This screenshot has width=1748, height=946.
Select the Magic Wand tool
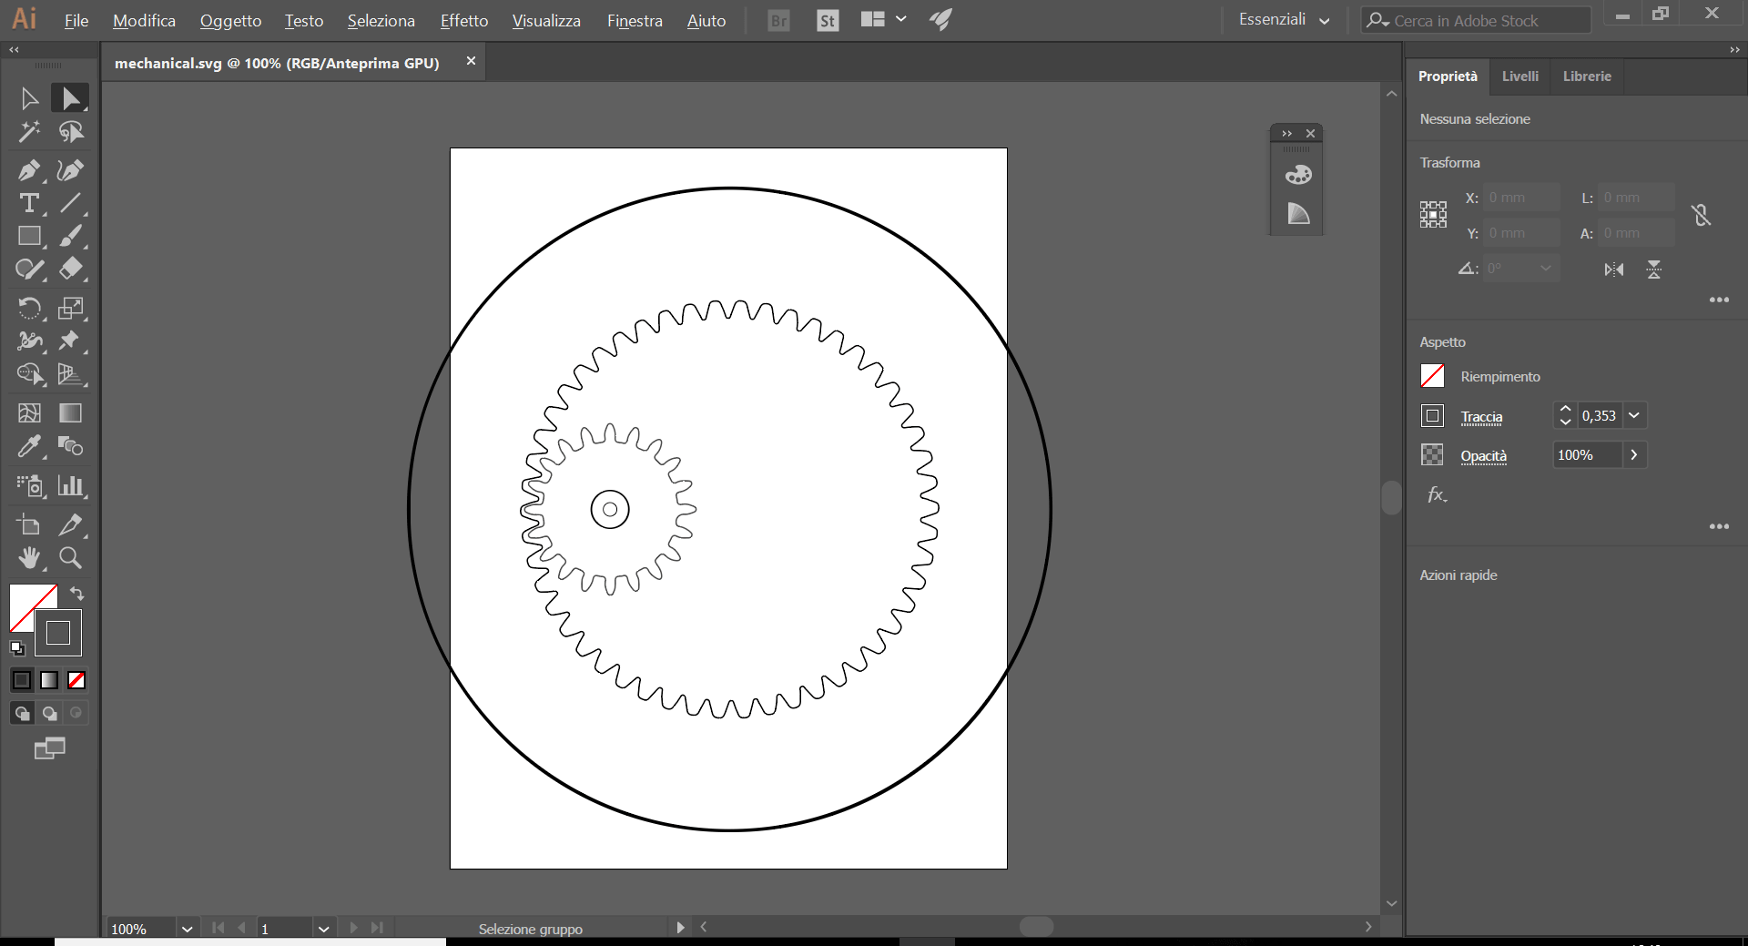click(29, 132)
